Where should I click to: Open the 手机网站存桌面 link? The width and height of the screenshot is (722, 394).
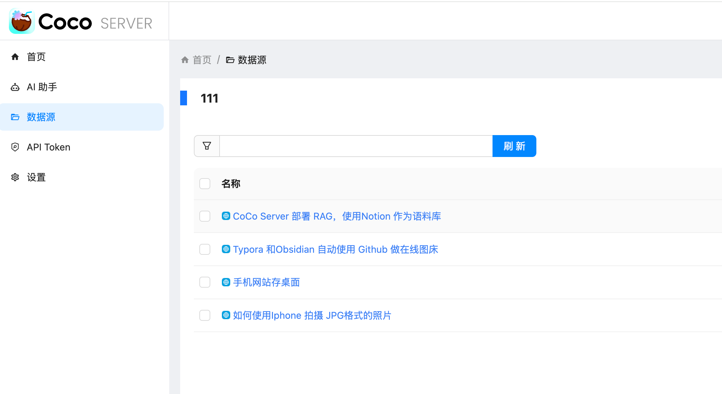tap(266, 282)
